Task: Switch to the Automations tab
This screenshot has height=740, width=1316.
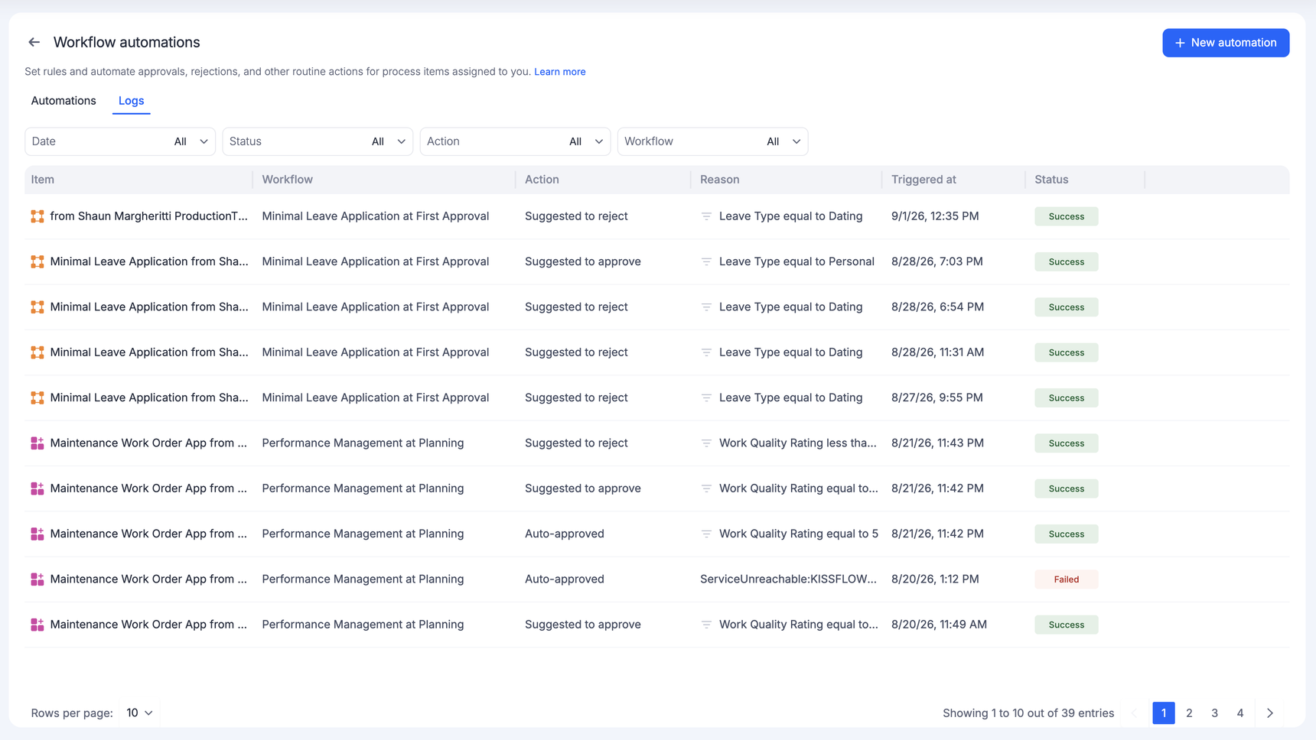Action: (64, 101)
